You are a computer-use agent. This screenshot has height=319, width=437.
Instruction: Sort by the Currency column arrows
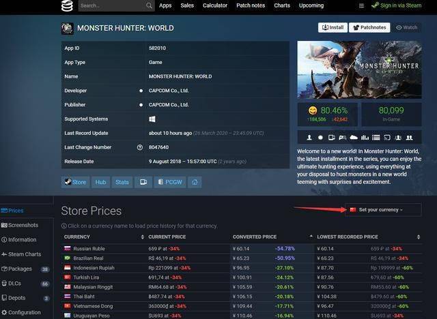point(143,237)
